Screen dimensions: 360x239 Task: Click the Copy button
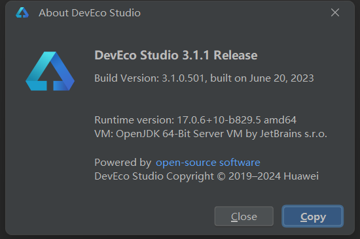click(312, 216)
